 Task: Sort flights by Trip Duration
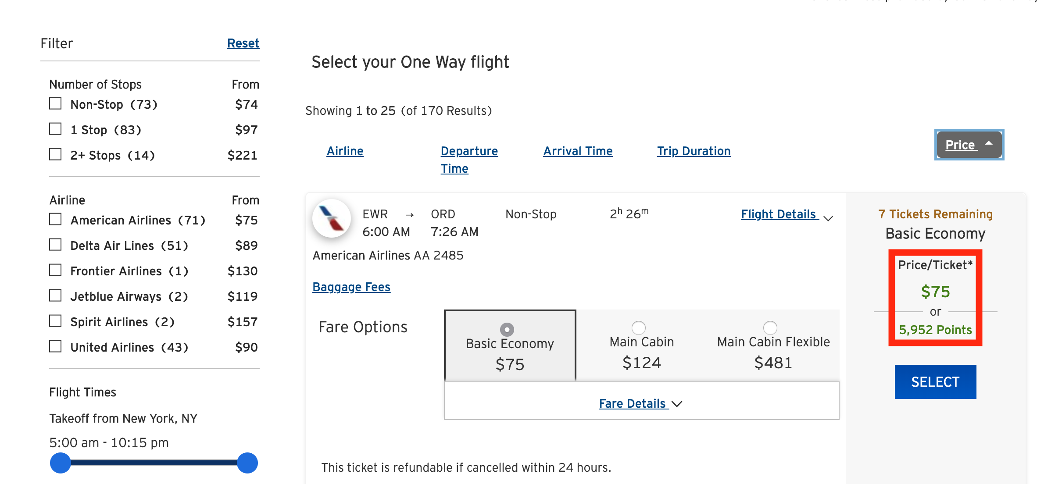694,151
